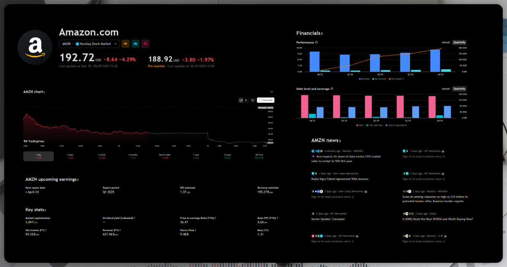
Task: Open the Financials section link
Action: [x=310, y=33]
